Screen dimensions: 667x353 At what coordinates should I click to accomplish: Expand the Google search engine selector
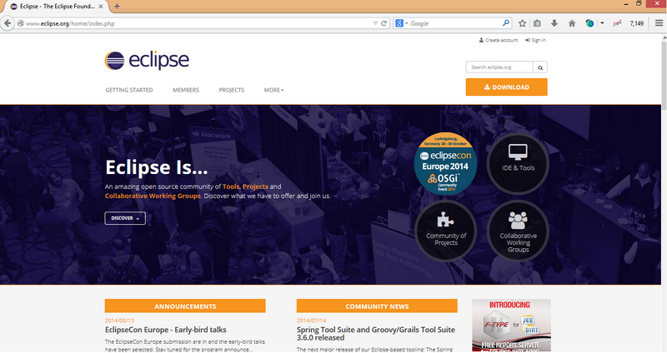(402, 23)
